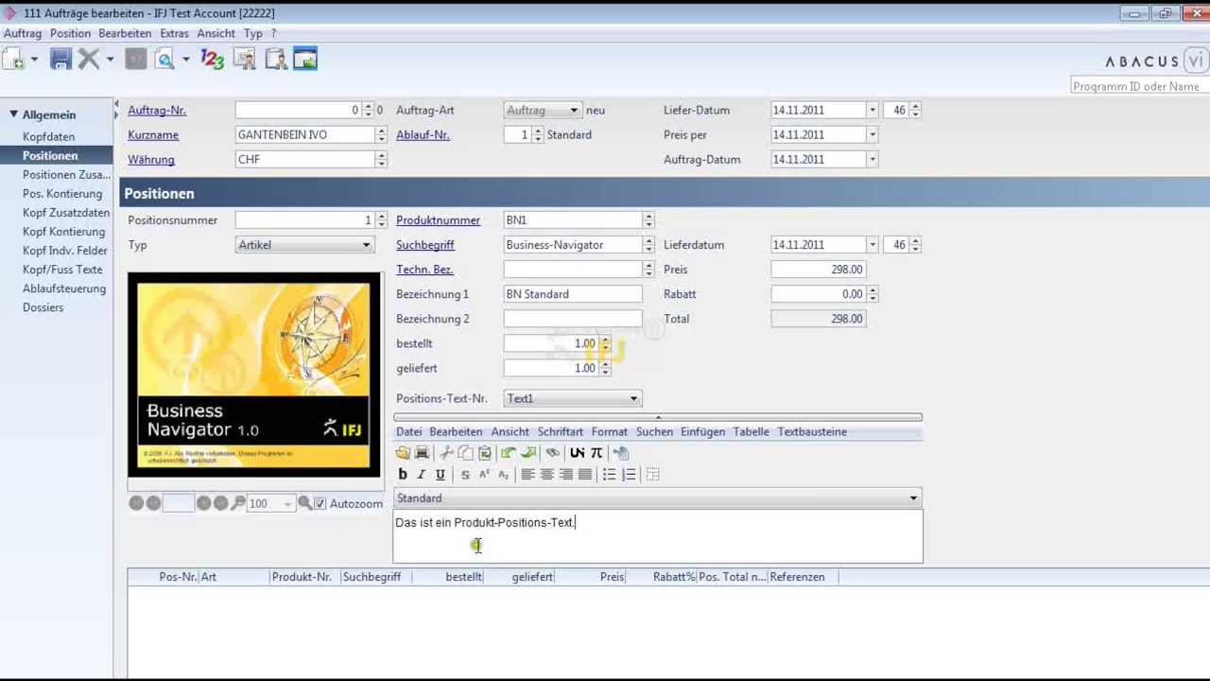This screenshot has width=1210, height=681.
Task: Click the Produktnummer link label
Action: click(x=439, y=220)
